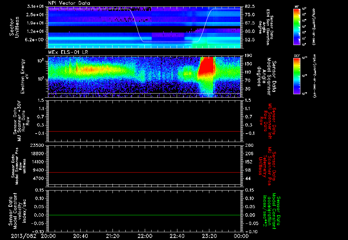Click the green velocity trace line
Image resolution: width=348 pixels, height=240 pixels.
(x=144, y=215)
